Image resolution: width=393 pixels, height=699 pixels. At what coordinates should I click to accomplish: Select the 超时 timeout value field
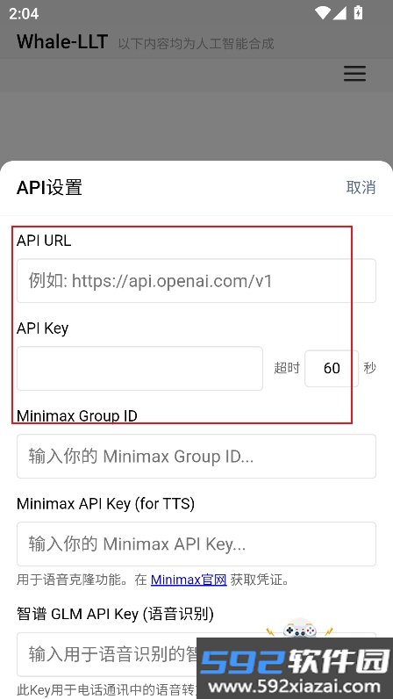click(332, 368)
